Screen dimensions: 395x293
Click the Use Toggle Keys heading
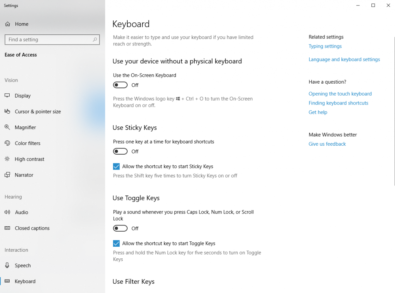136,198
